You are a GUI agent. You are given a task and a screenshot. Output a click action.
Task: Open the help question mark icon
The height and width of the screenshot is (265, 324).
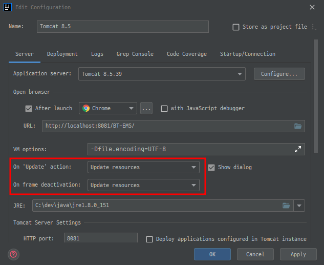pyautogui.click(x=13, y=254)
